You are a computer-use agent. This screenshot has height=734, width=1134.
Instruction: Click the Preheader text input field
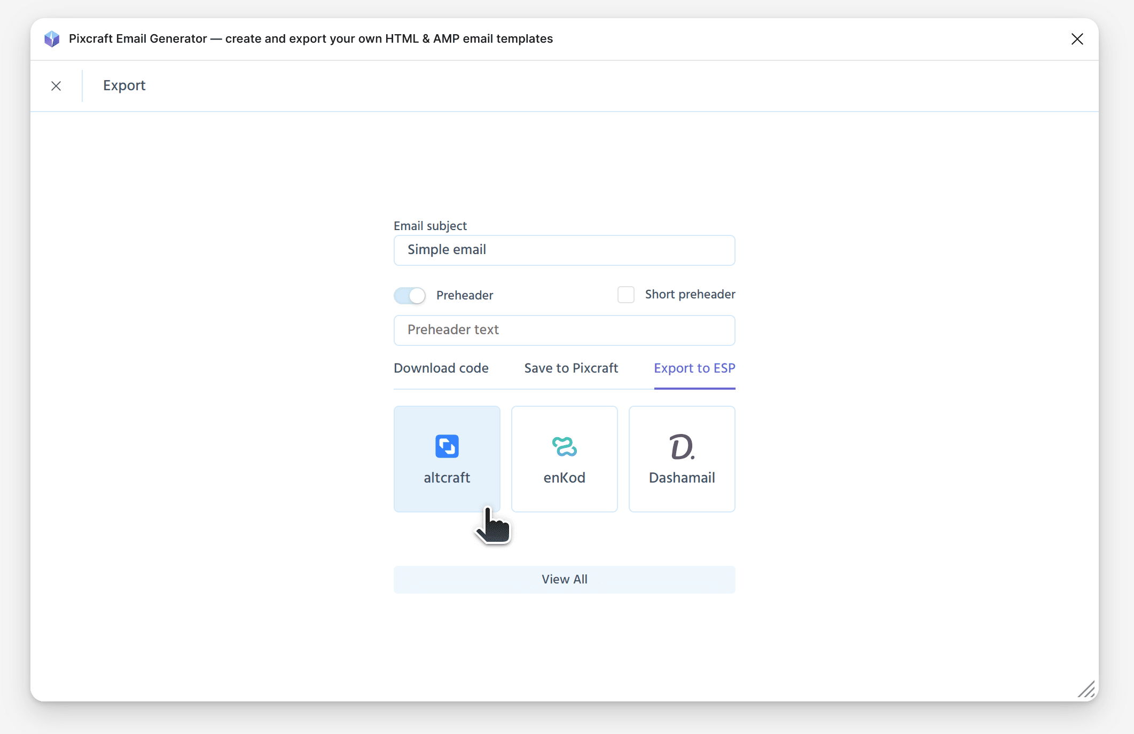coord(565,329)
